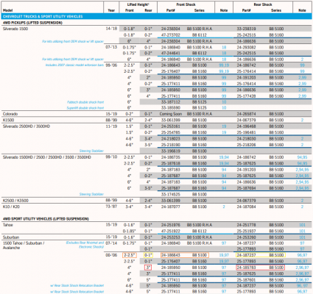Select rear part number "25-187694"
The image size is (313, 294).
(x=246, y=188)
